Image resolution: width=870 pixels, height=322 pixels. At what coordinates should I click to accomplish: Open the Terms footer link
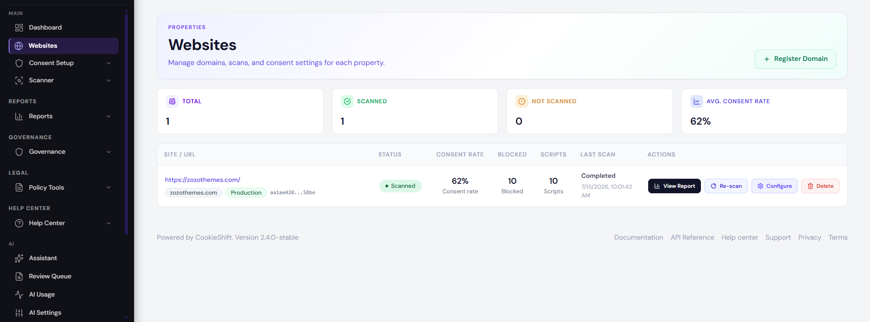(x=838, y=237)
